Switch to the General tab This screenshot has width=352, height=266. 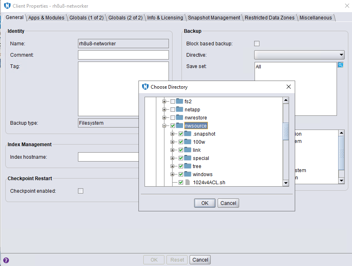[x=15, y=17]
